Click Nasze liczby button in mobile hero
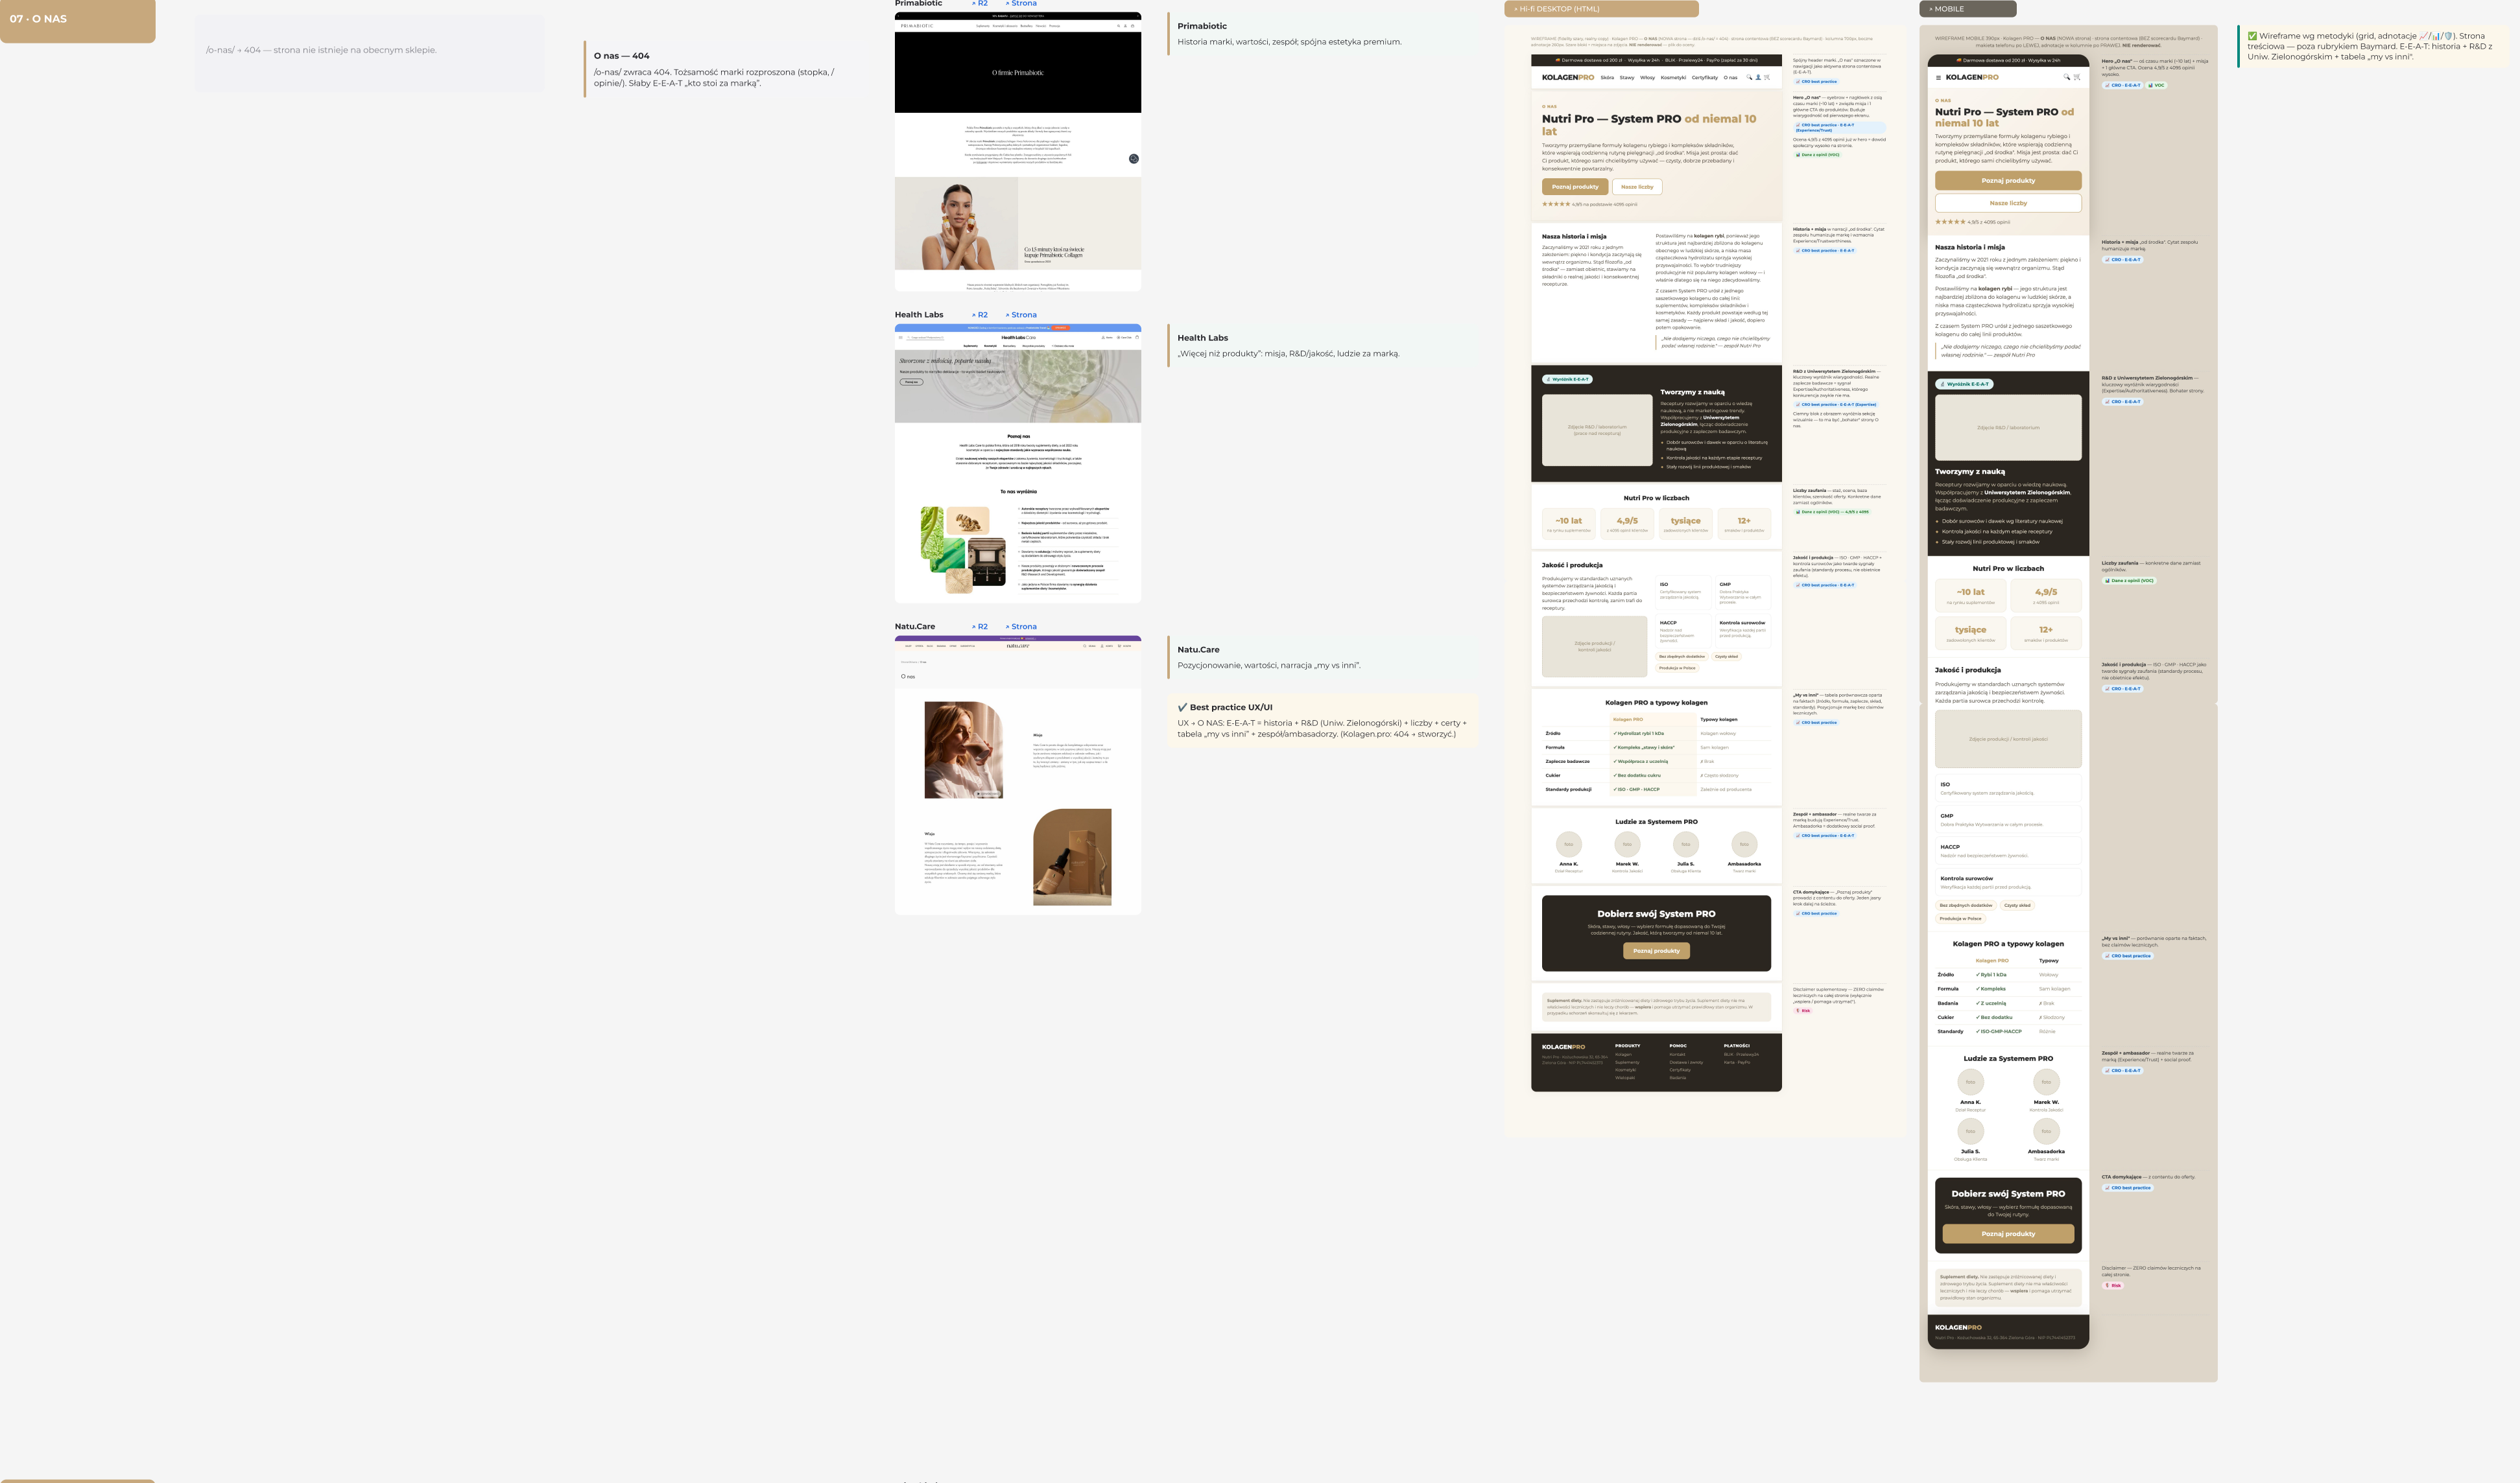 2008,203
